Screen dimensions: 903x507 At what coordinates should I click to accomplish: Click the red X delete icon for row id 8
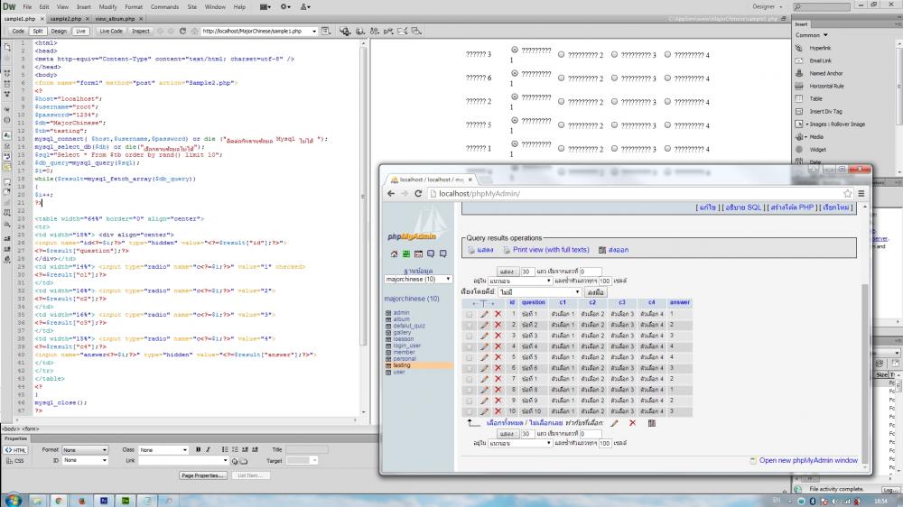pos(498,391)
